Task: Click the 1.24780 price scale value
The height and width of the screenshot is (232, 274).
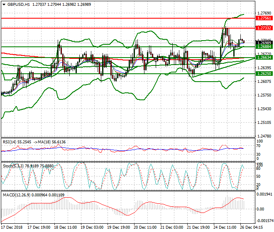Action: [264, 136]
